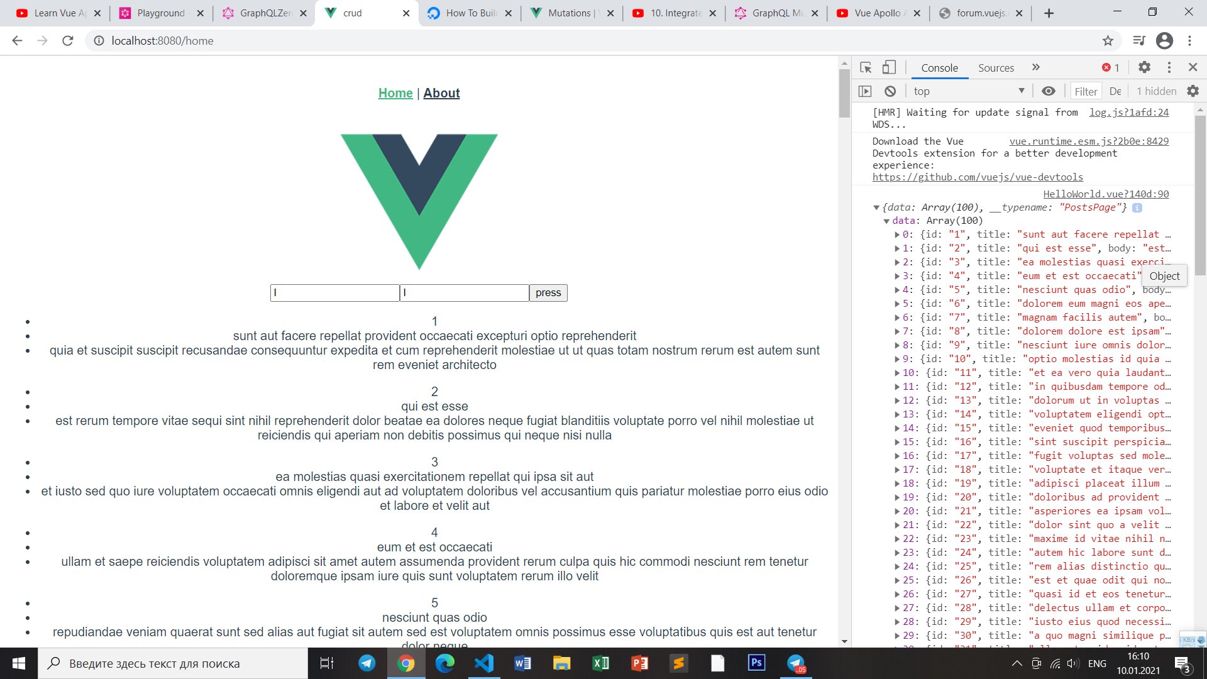Image resolution: width=1207 pixels, height=679 pixels.
Task: Close the crud tab
Action: pos(406,13)
